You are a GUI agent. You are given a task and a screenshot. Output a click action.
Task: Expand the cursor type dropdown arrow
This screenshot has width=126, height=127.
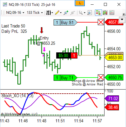click(84, 13)
